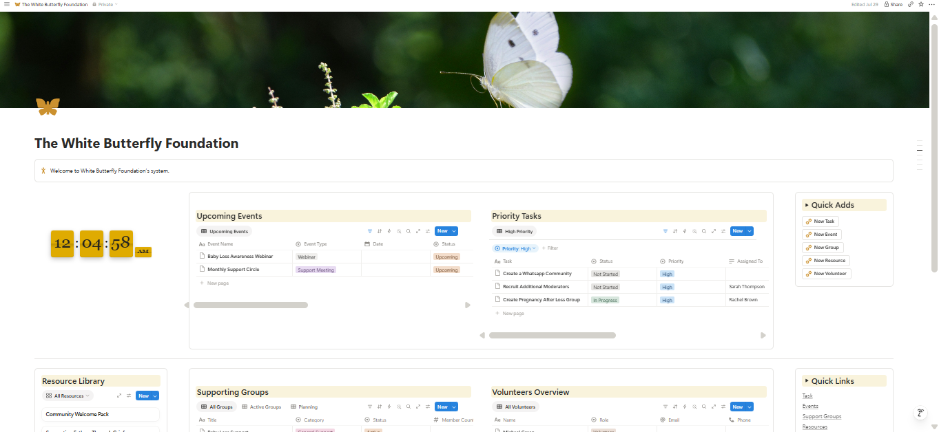
Task: Open dropdown arrow beside Resource Library New
Action: tap(156, 396)
